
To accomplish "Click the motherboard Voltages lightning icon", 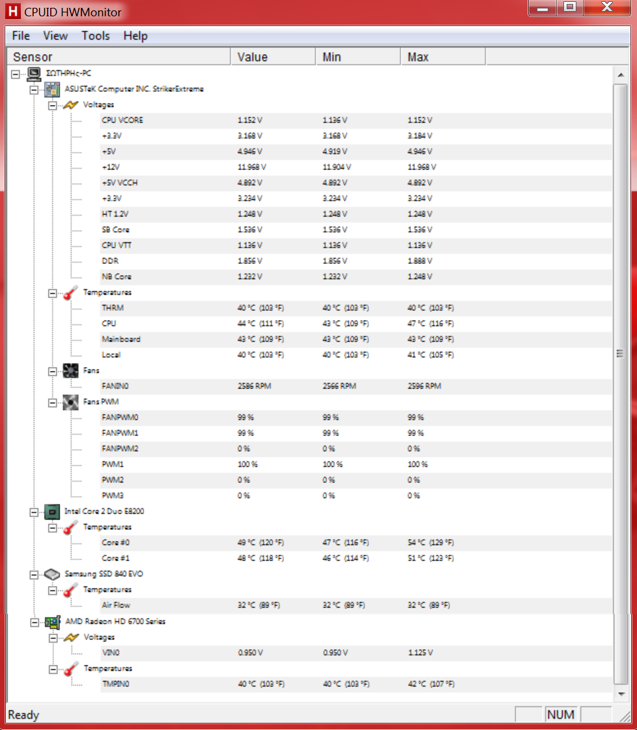I will 71,105.
